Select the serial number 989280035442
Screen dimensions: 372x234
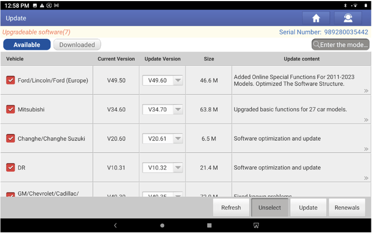pos(346,32)
